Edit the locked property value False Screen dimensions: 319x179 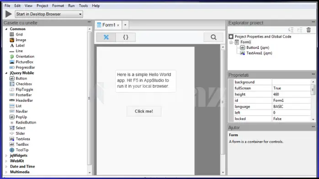[x=291, y=119]
